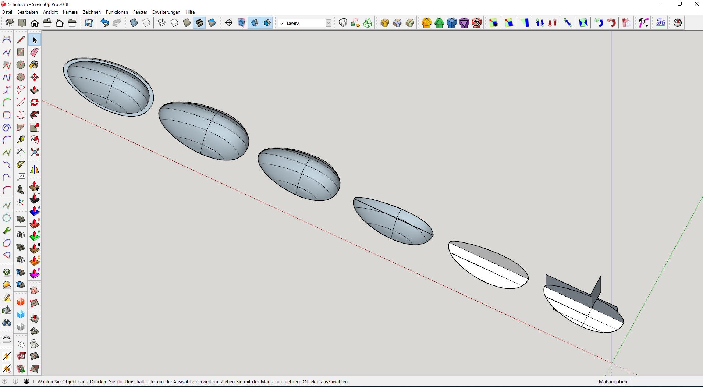
Task: Open the Kamera menu
Action: 70,12
